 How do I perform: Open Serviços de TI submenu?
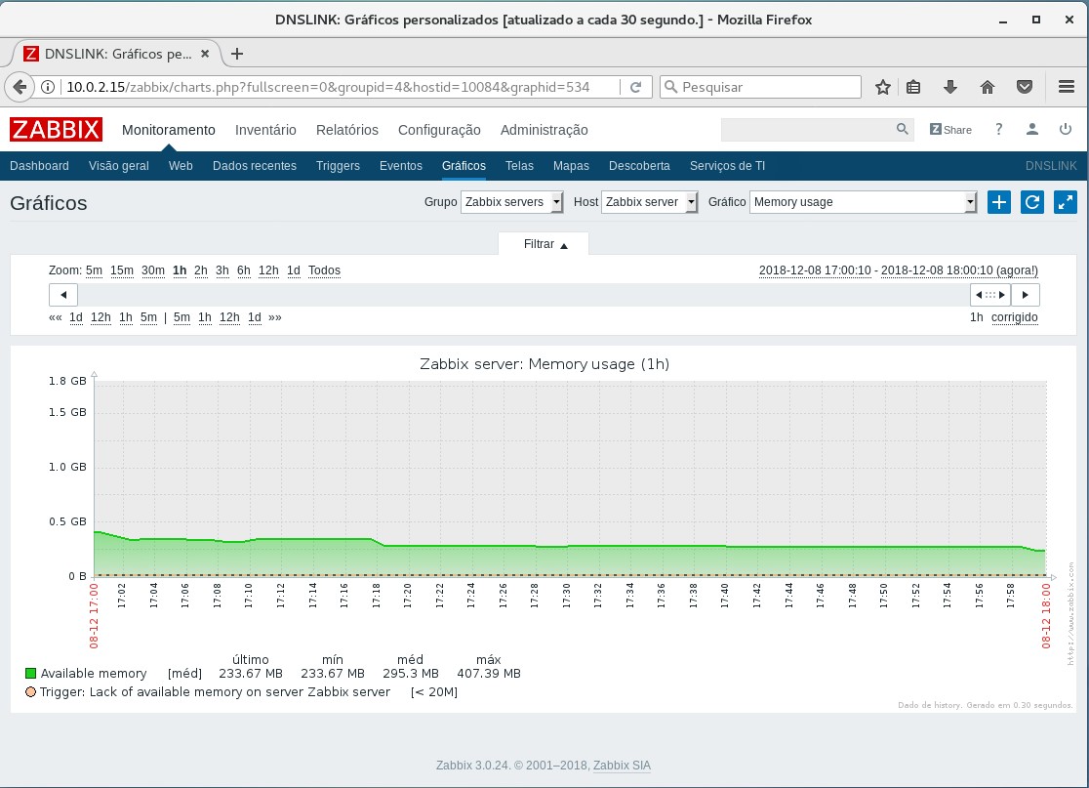[727, 165]
